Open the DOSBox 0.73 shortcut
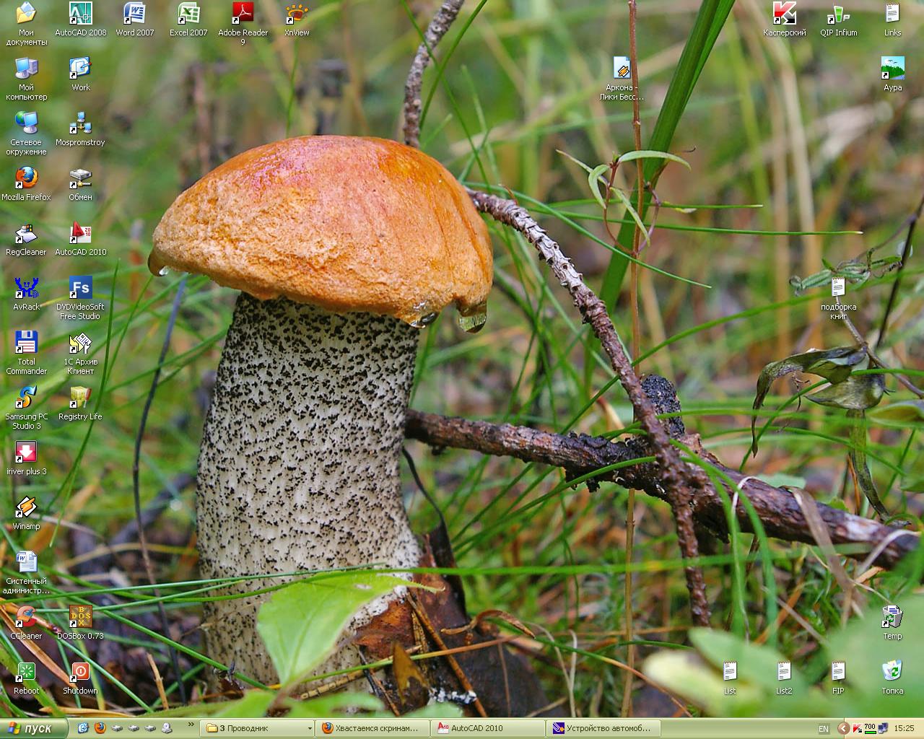This screenshot has height=739, width=924. [80, 617]
